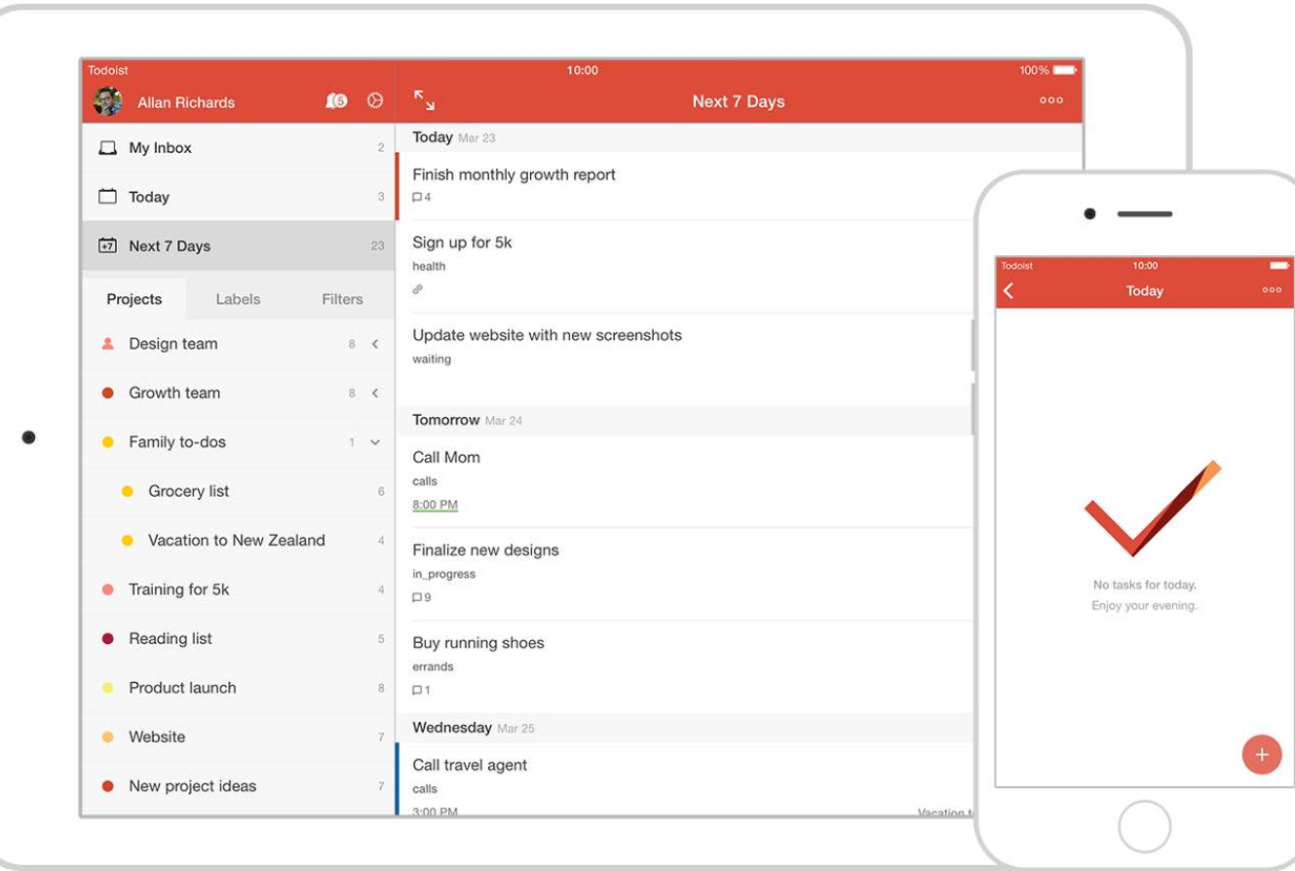Open Training for 5k project
1295x871 pixels.
tap(239, 590)
